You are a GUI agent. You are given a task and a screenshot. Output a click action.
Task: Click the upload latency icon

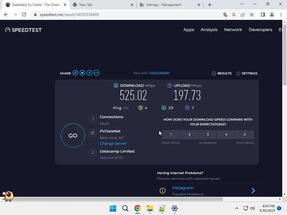pos(187,108)
